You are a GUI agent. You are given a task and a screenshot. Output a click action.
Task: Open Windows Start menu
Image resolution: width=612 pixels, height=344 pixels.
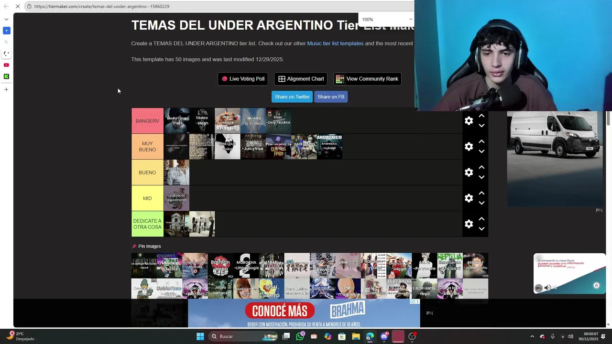pos(200,336)
